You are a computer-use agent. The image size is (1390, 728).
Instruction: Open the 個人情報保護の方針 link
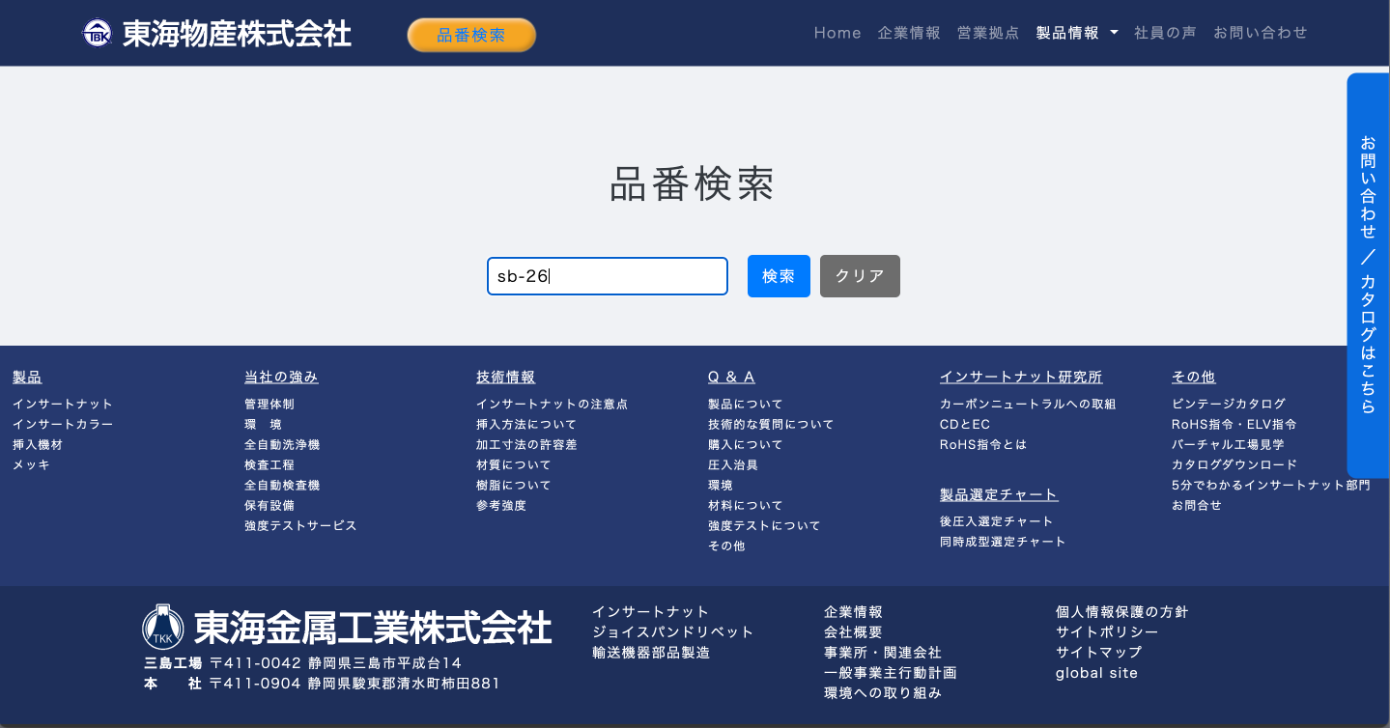coord(1122,612)
